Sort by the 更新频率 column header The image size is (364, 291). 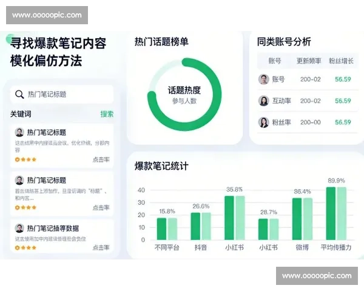(309, 61)
